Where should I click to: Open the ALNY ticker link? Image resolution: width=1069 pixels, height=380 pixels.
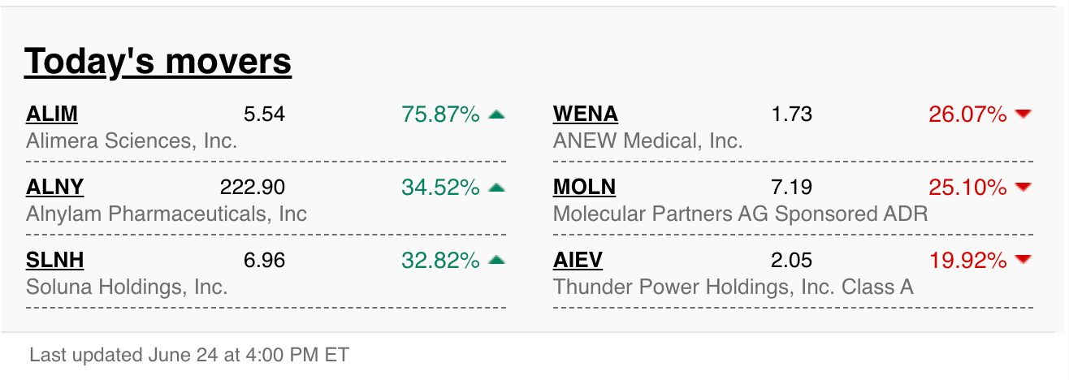[x=55, y=188]
